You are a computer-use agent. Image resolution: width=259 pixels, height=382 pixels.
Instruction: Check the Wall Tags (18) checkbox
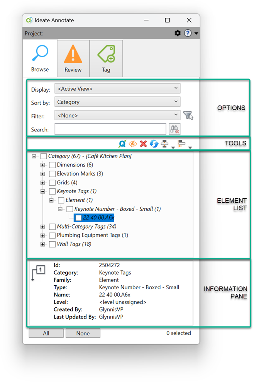tap(52, 244)
